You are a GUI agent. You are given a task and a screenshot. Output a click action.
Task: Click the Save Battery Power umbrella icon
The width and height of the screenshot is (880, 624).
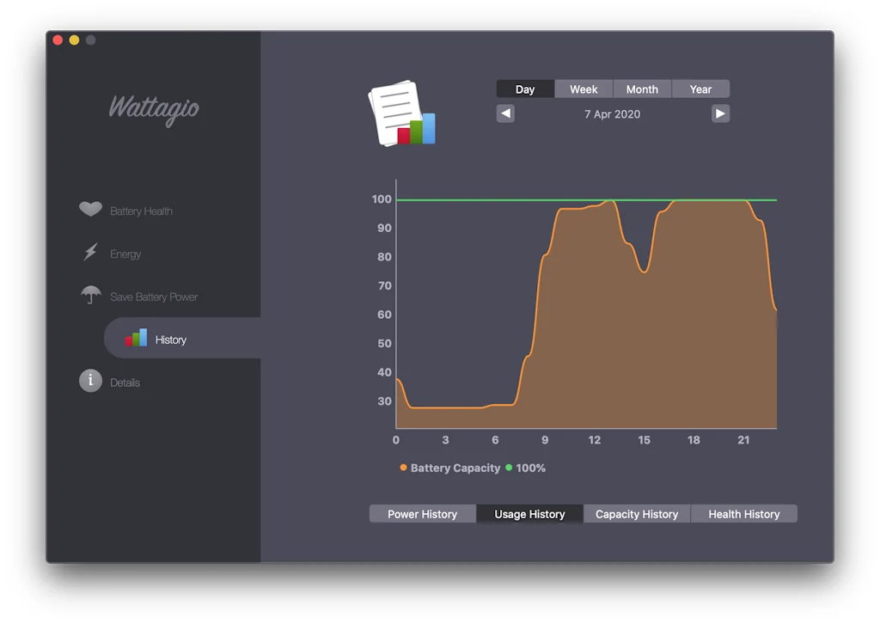90,296
